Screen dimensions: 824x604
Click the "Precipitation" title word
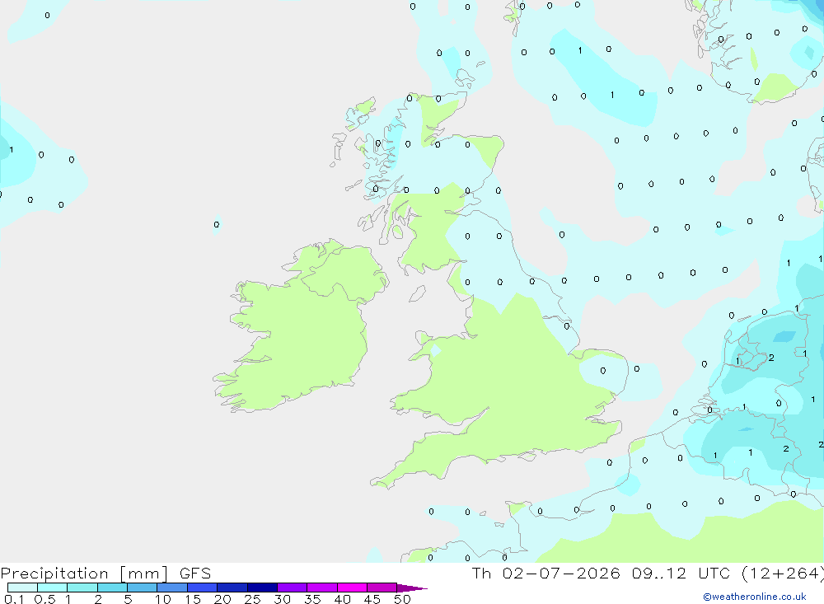click(x=54, y=574)
